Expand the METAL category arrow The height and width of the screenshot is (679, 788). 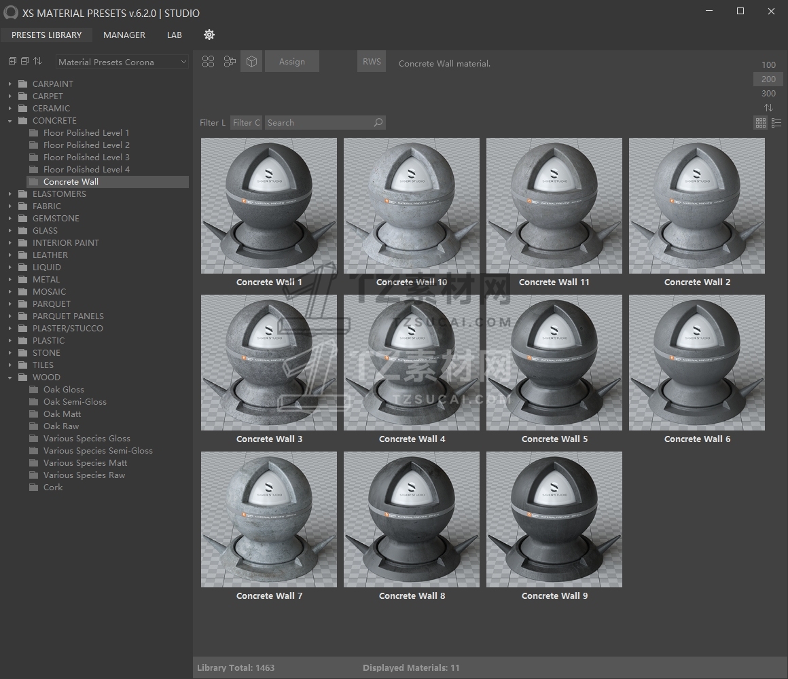10,280
